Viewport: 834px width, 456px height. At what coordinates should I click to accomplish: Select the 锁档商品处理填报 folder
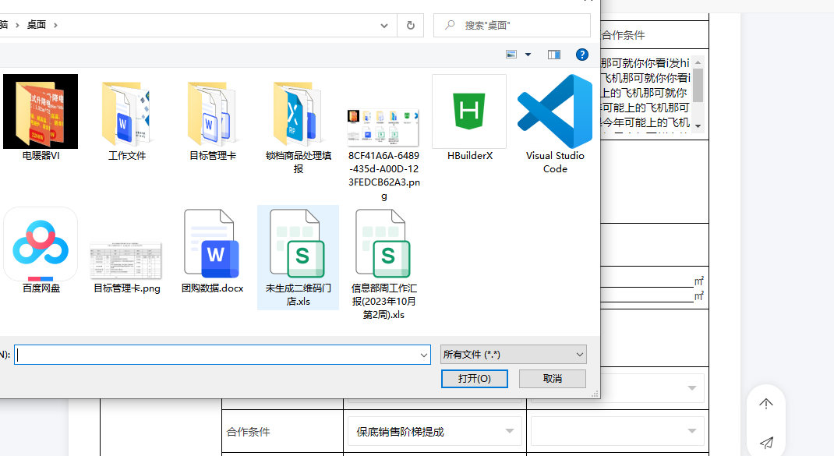point(298,112)
